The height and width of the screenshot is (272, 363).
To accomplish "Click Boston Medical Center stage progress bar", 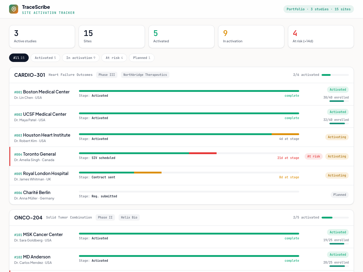I will (x=189, y=91).
